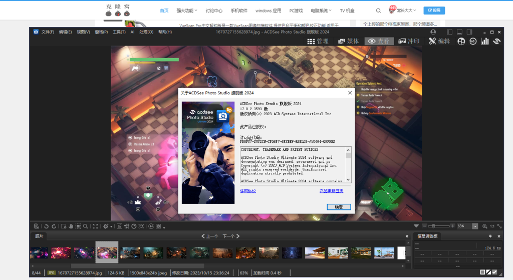The width and height of the screenshot is (513, 280).
Task: Expand the external editor gear dropdown arrow
Action: pos(111,227)
